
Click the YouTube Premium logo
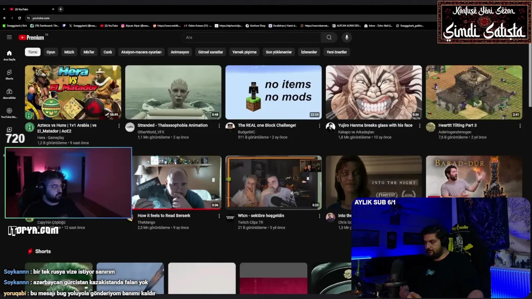pyautogui.click(x=31, y=37)
